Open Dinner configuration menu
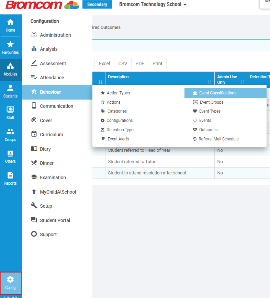 pos(57,163)
